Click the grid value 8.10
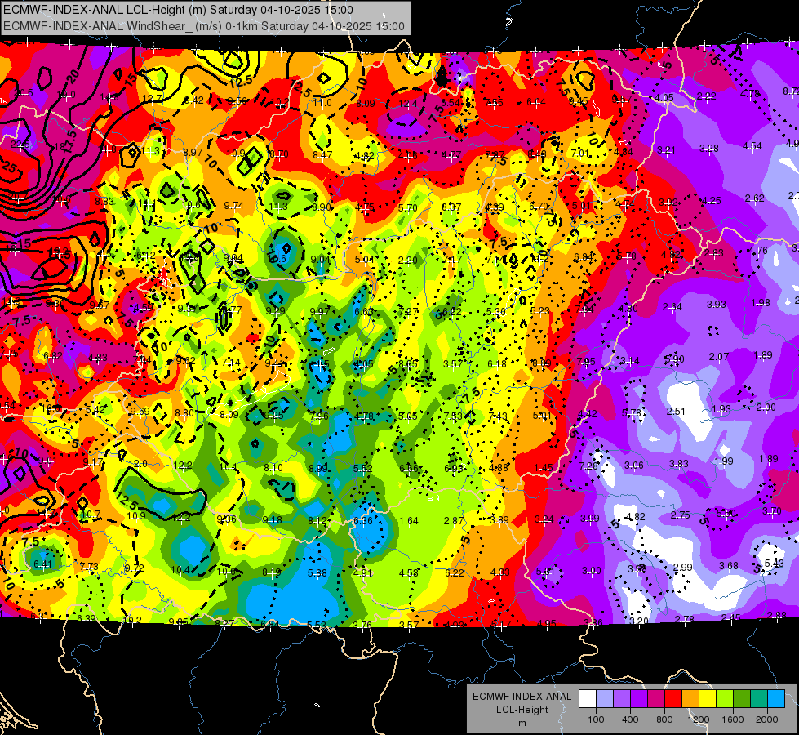 [x=273, y=467]
